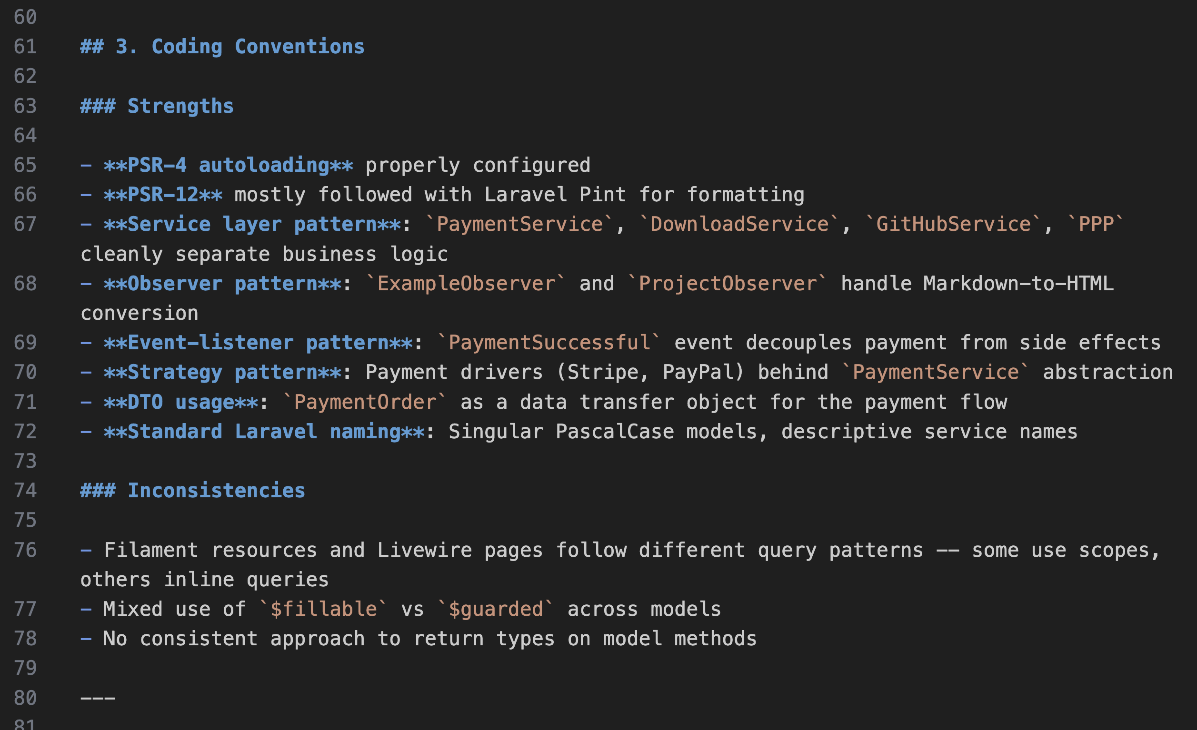This screenshot has width=1197, height=730.
Task: Click the `DownloadService` inline code
Action: [x=739, y=225]
